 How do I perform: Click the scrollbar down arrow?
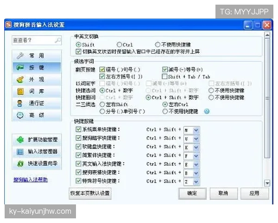tap(267, 183)
